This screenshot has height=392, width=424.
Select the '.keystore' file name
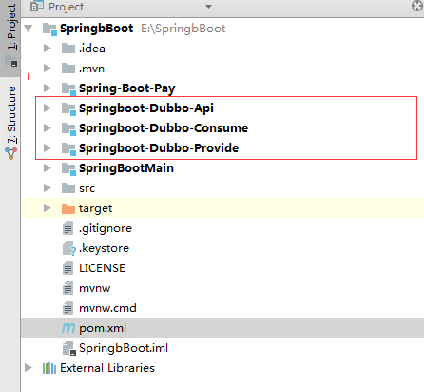104,248
